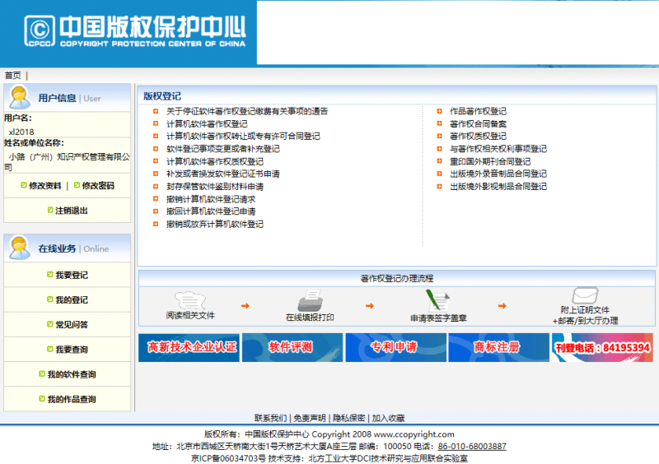
Task: Open 与著作权相关权利事项登记
Action: coord(498,149)
